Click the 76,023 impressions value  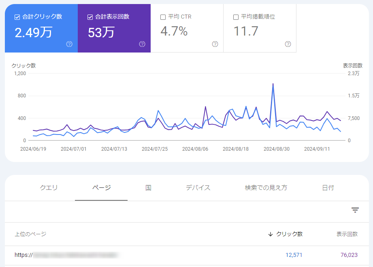tap(349, 255)
